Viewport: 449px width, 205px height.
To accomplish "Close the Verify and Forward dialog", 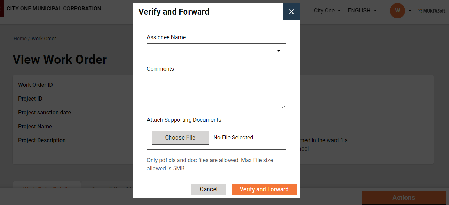I will pyautogui.click(x=291, y=12).
